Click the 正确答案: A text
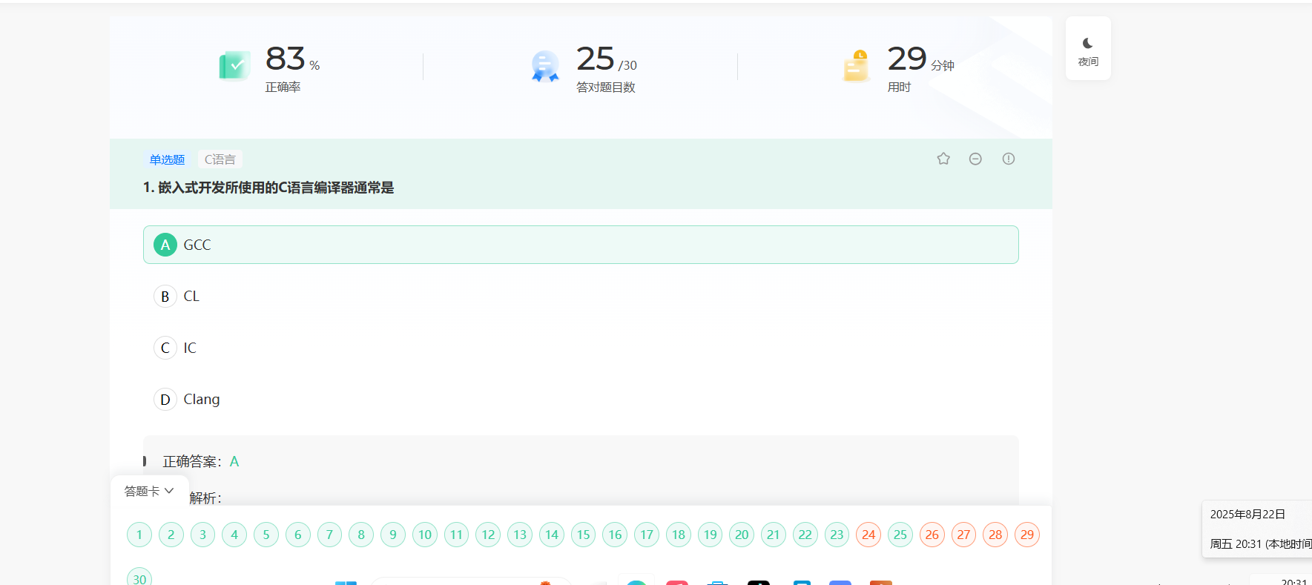 click(x=201, y=462)
